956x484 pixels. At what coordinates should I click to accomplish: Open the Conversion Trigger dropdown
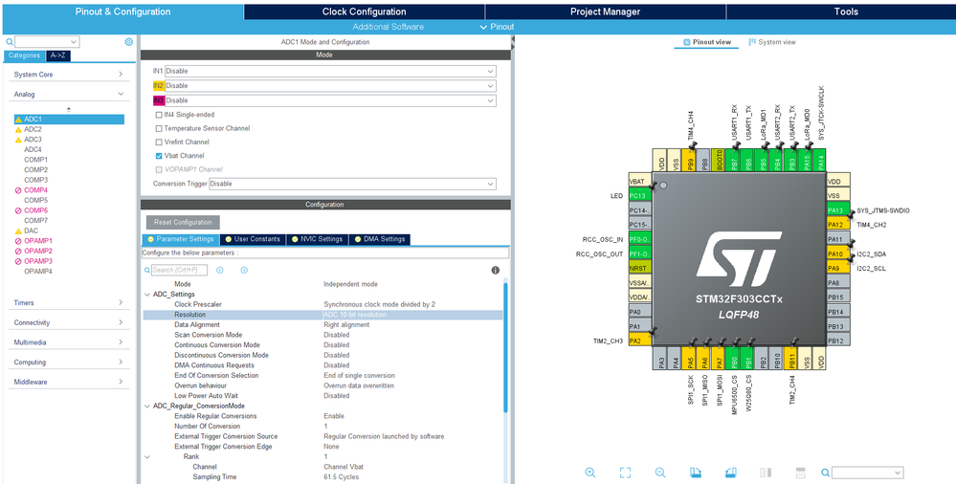(352, 184)
